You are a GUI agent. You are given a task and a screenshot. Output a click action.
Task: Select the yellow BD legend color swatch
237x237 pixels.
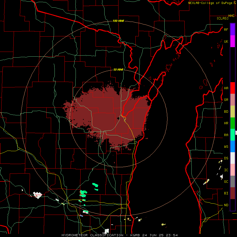233,112
